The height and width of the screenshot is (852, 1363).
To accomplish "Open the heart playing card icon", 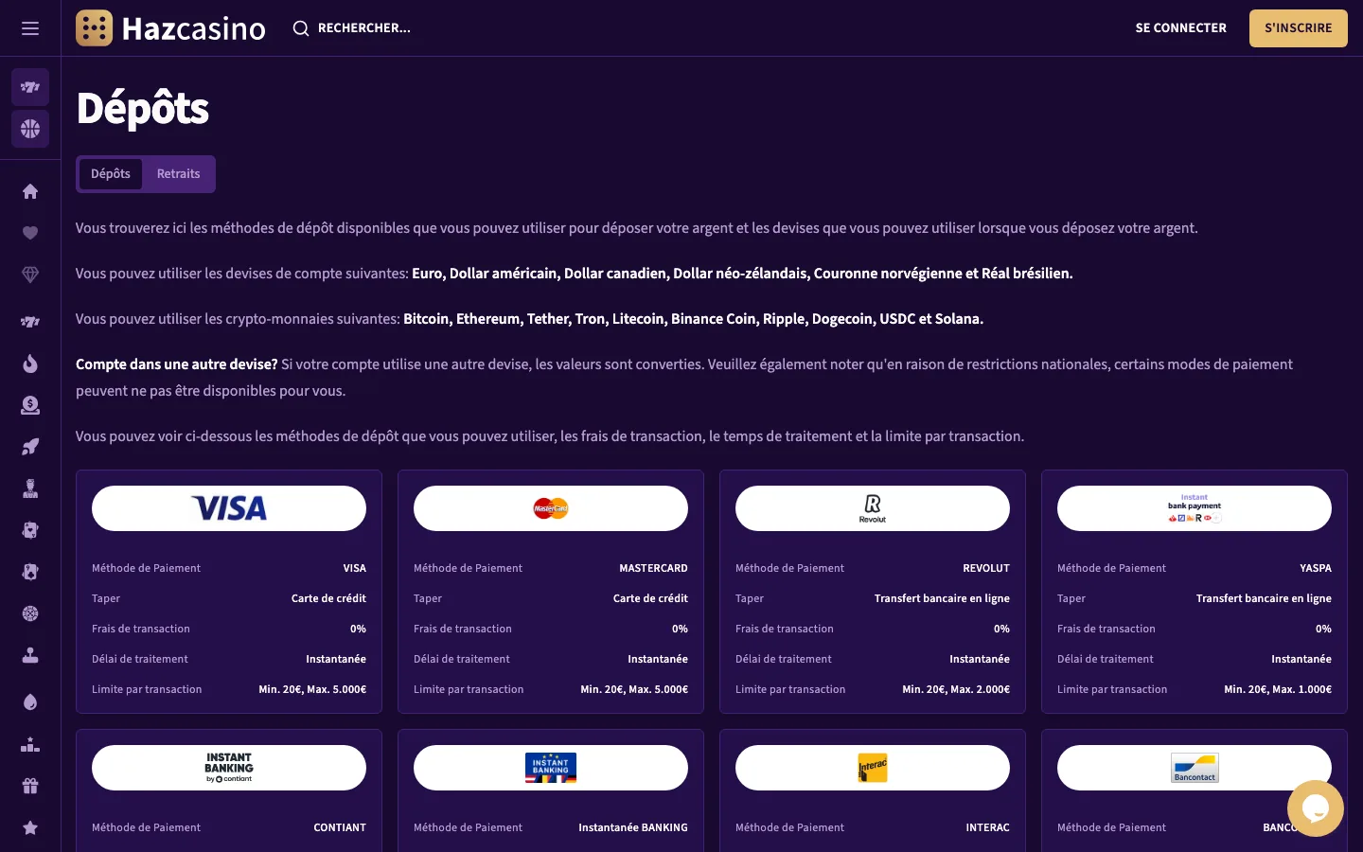I will pyautogui.click(x=30, y=530).
